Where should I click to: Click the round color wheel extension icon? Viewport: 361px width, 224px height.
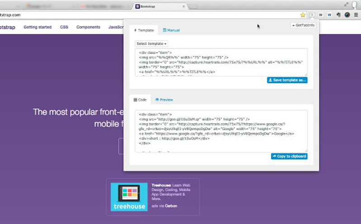click(x=347, y=15)
